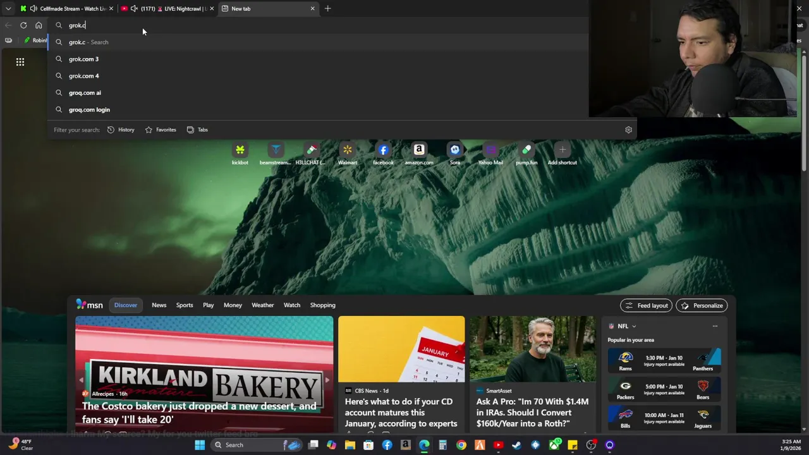Click the page vertical scrollbar
This screenshot has width=809, height=455.
805,112
